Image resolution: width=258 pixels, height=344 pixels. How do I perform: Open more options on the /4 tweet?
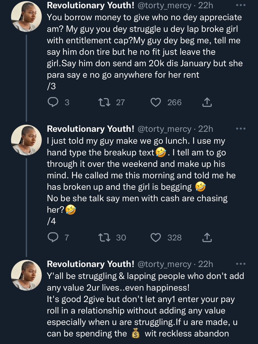coord(241,129)
